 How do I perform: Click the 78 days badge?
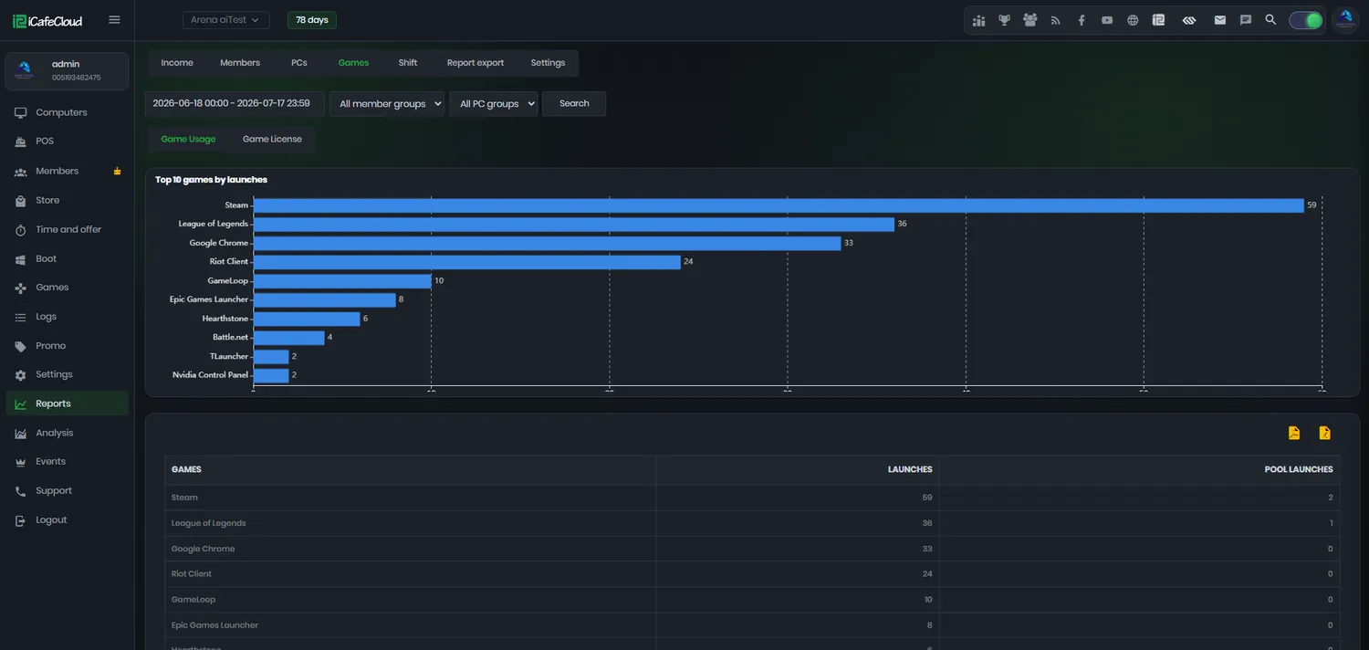(312, 20)
